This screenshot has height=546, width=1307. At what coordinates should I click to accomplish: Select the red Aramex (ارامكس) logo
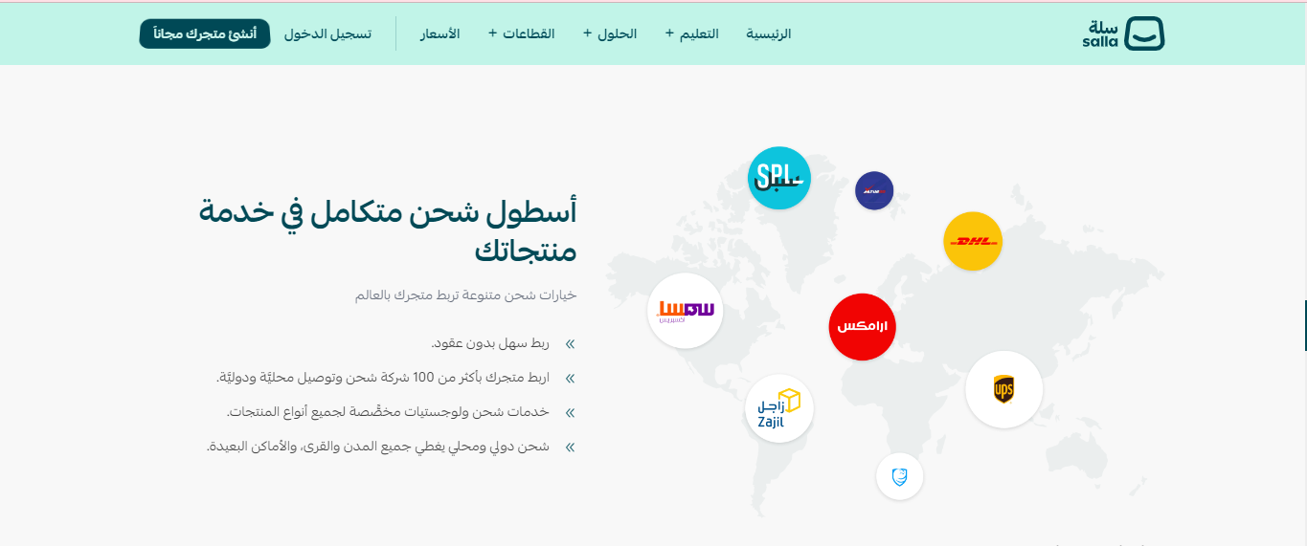coord(862,327)
